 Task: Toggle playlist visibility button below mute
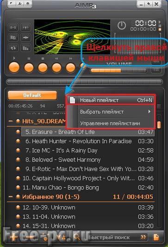(156, 70)
